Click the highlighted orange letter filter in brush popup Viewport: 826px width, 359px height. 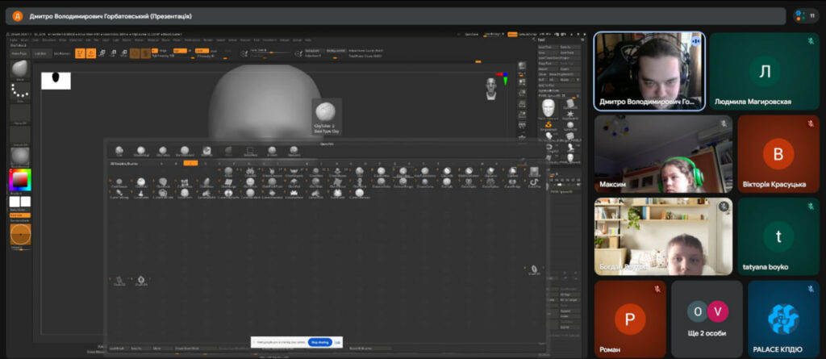click(x=190, y=163)
